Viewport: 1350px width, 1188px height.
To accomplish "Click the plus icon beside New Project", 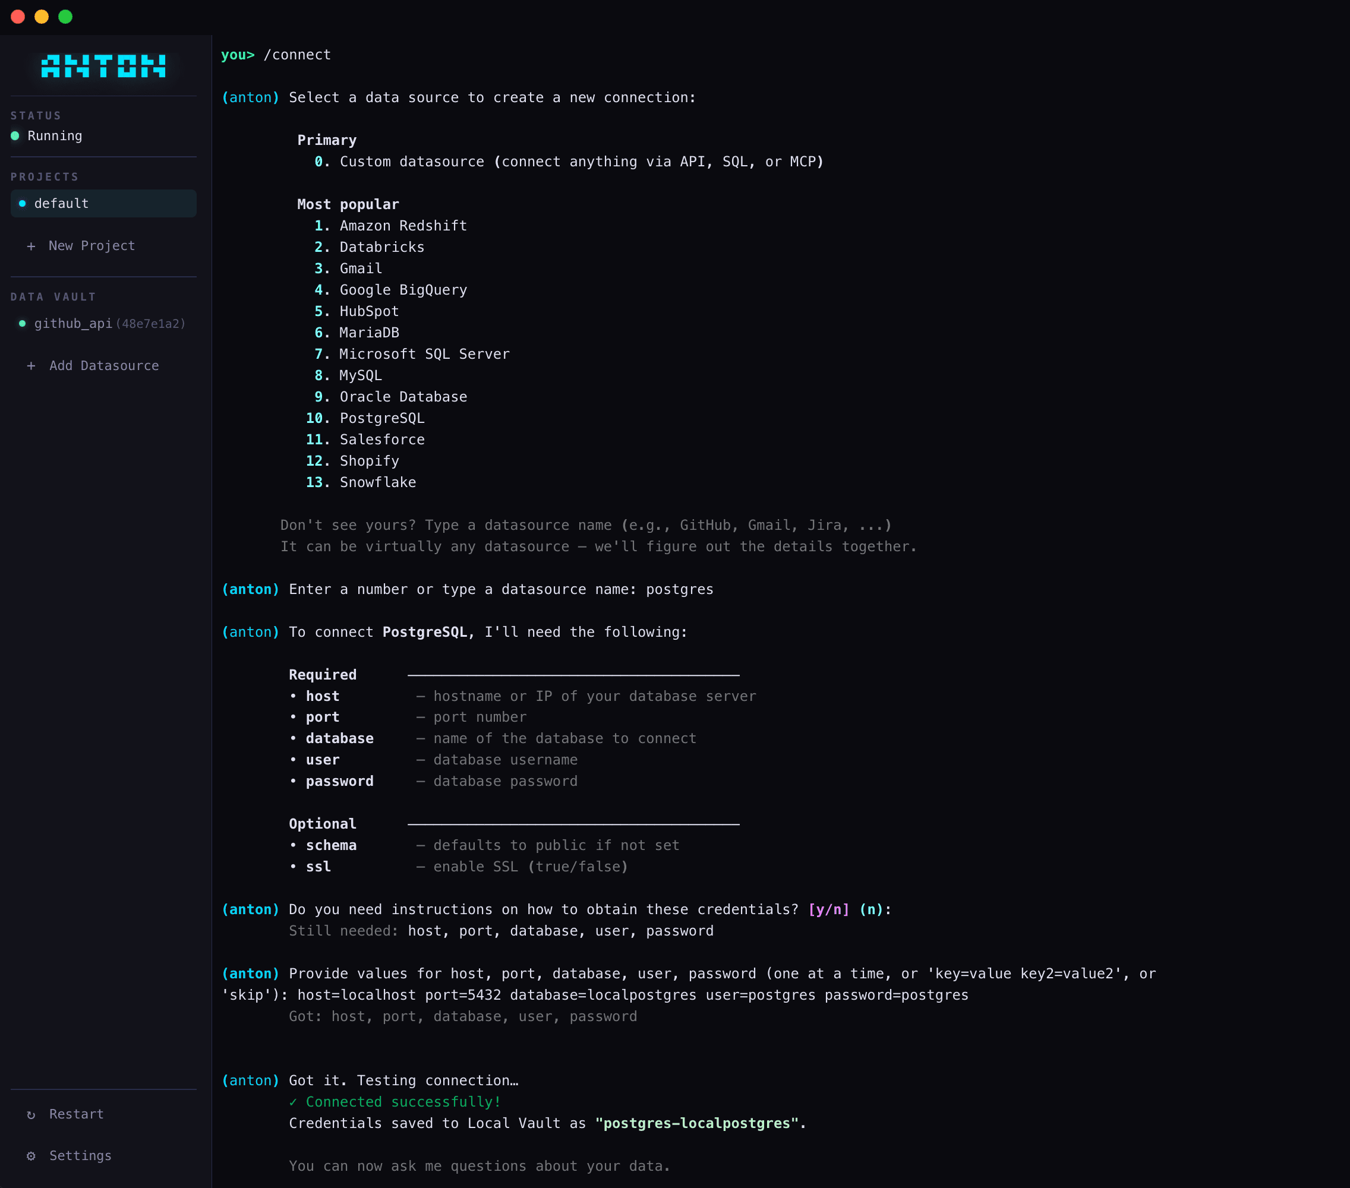I will [31, 245].
